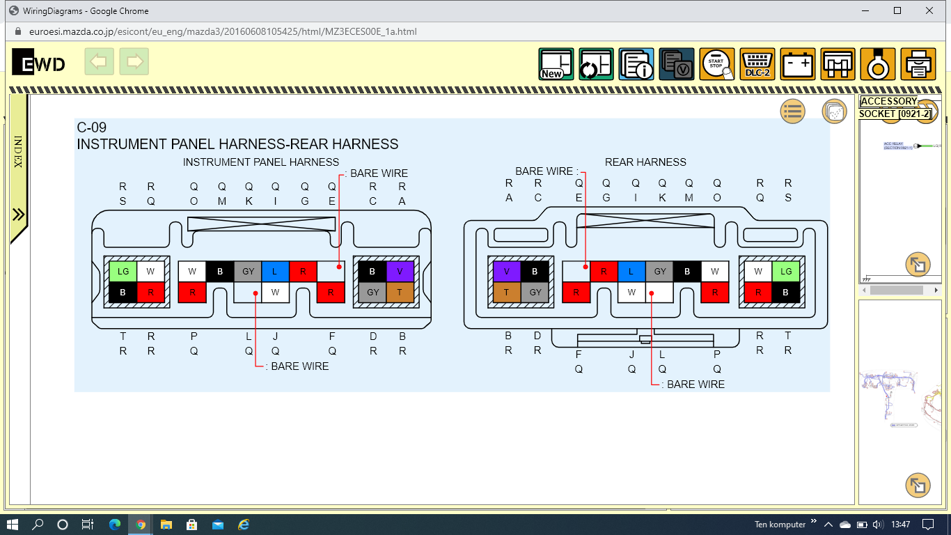
Task: Expand the INDEX side panel
Action: [x=19, y=215]
